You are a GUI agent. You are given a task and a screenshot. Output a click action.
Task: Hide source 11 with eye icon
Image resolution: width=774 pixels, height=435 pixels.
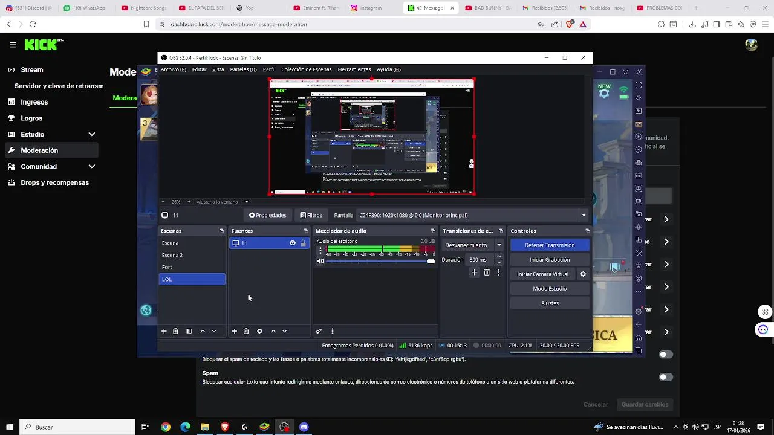(x=293, y=243)
